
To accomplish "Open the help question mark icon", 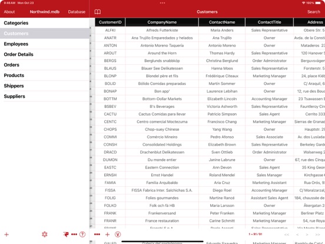I will 82,235.
